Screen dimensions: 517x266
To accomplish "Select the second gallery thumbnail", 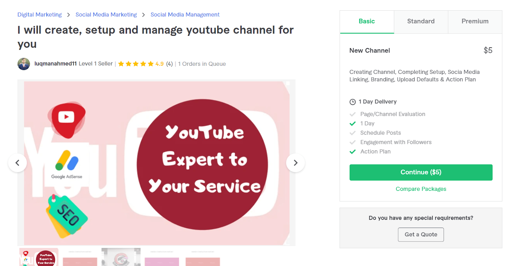I will click(80, 257).
